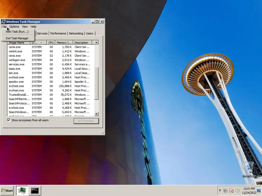Maximize the Task Manager window

point(97,22)
